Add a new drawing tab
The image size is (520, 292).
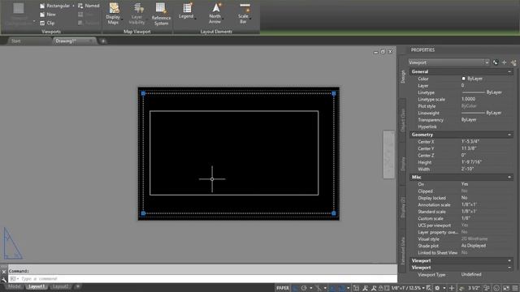coord(103,41)
